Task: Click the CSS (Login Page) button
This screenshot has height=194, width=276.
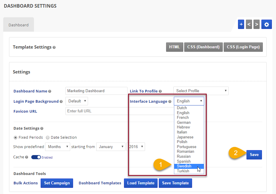Action: 243,47
